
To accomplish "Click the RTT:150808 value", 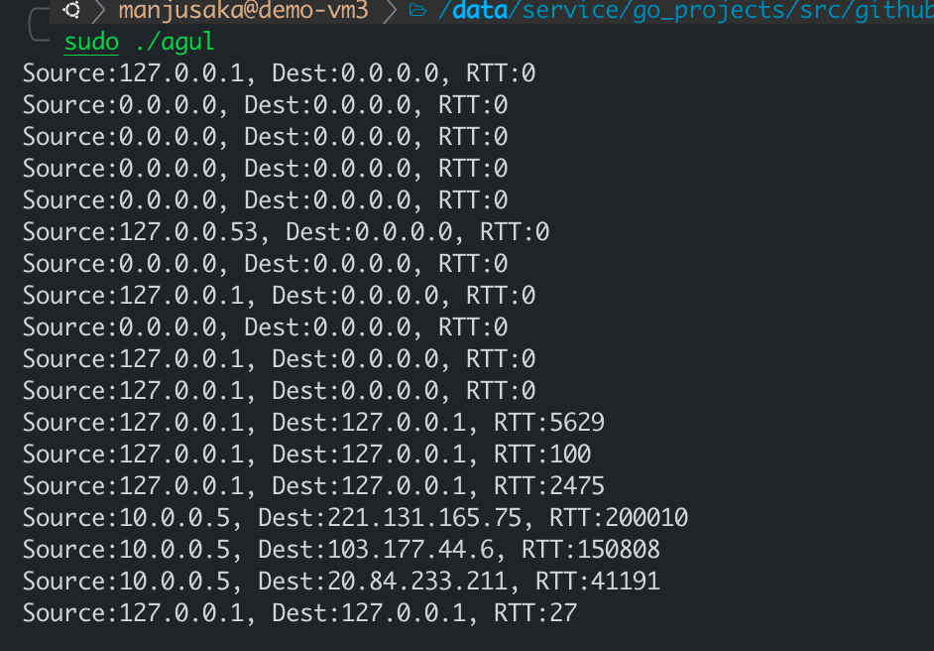I will (592, 550).
